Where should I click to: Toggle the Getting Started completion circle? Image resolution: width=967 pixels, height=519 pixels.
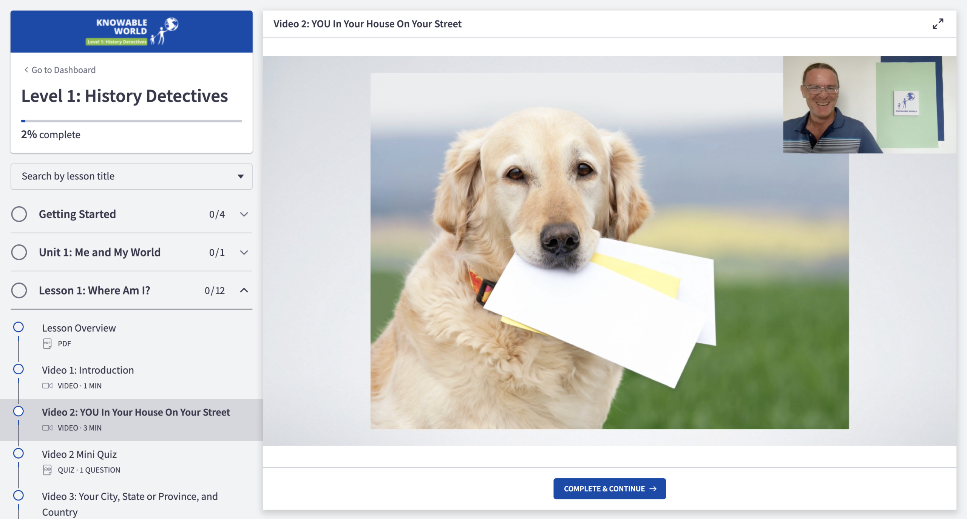tap(19, 214)
